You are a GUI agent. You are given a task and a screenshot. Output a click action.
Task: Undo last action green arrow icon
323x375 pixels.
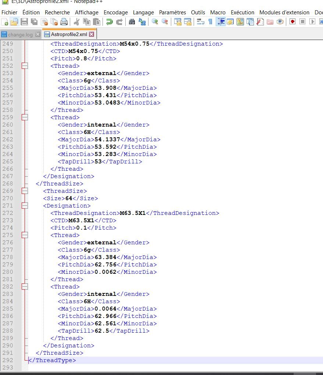(x=110, y=22)
